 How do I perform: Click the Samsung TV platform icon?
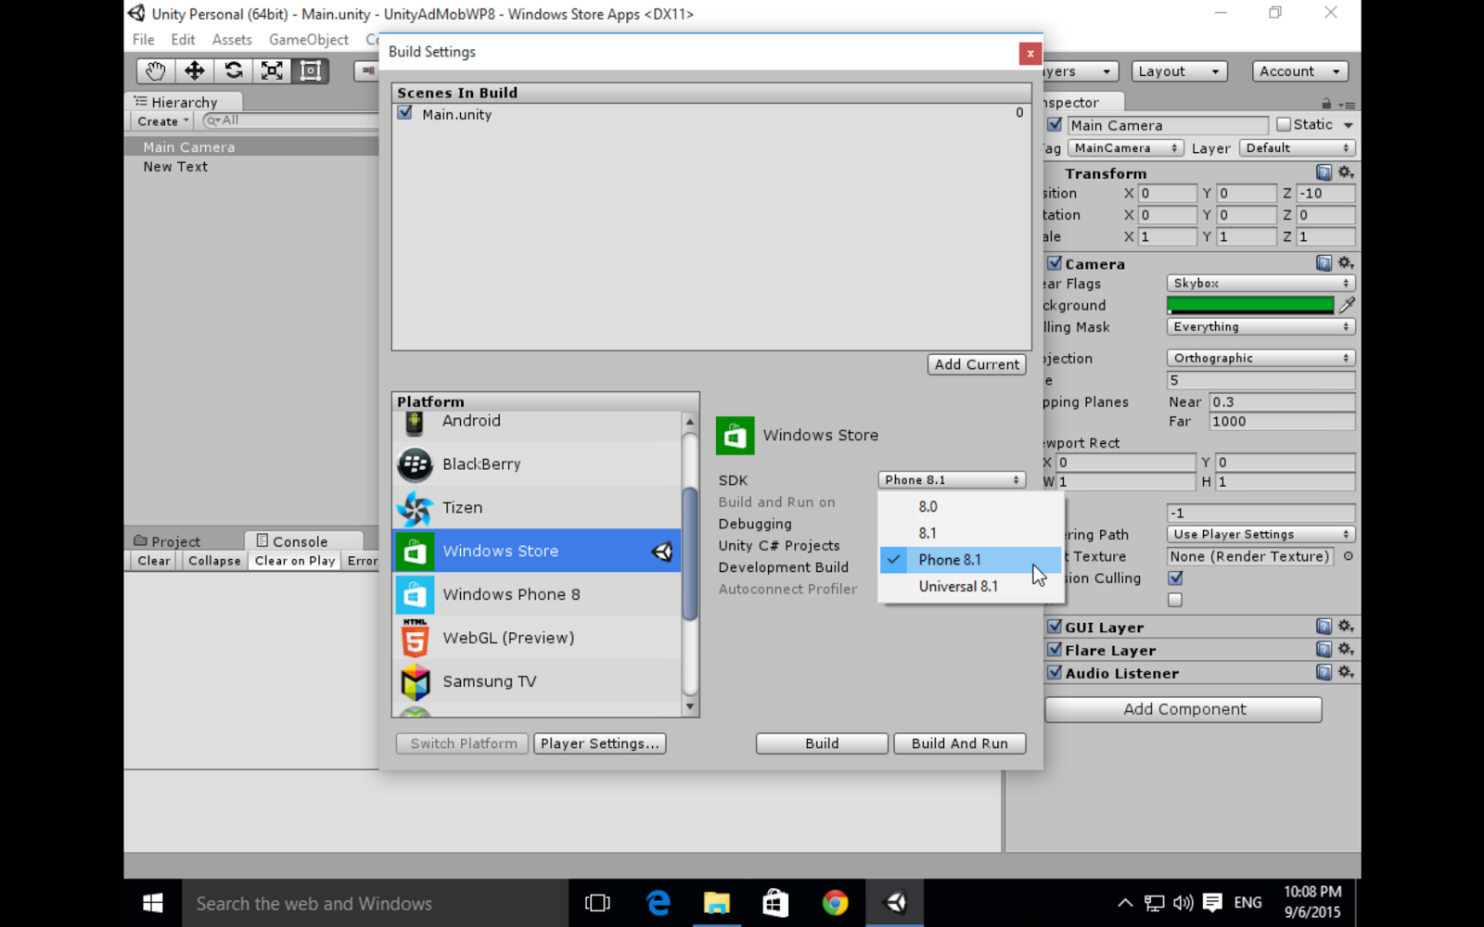coord(415,682)
